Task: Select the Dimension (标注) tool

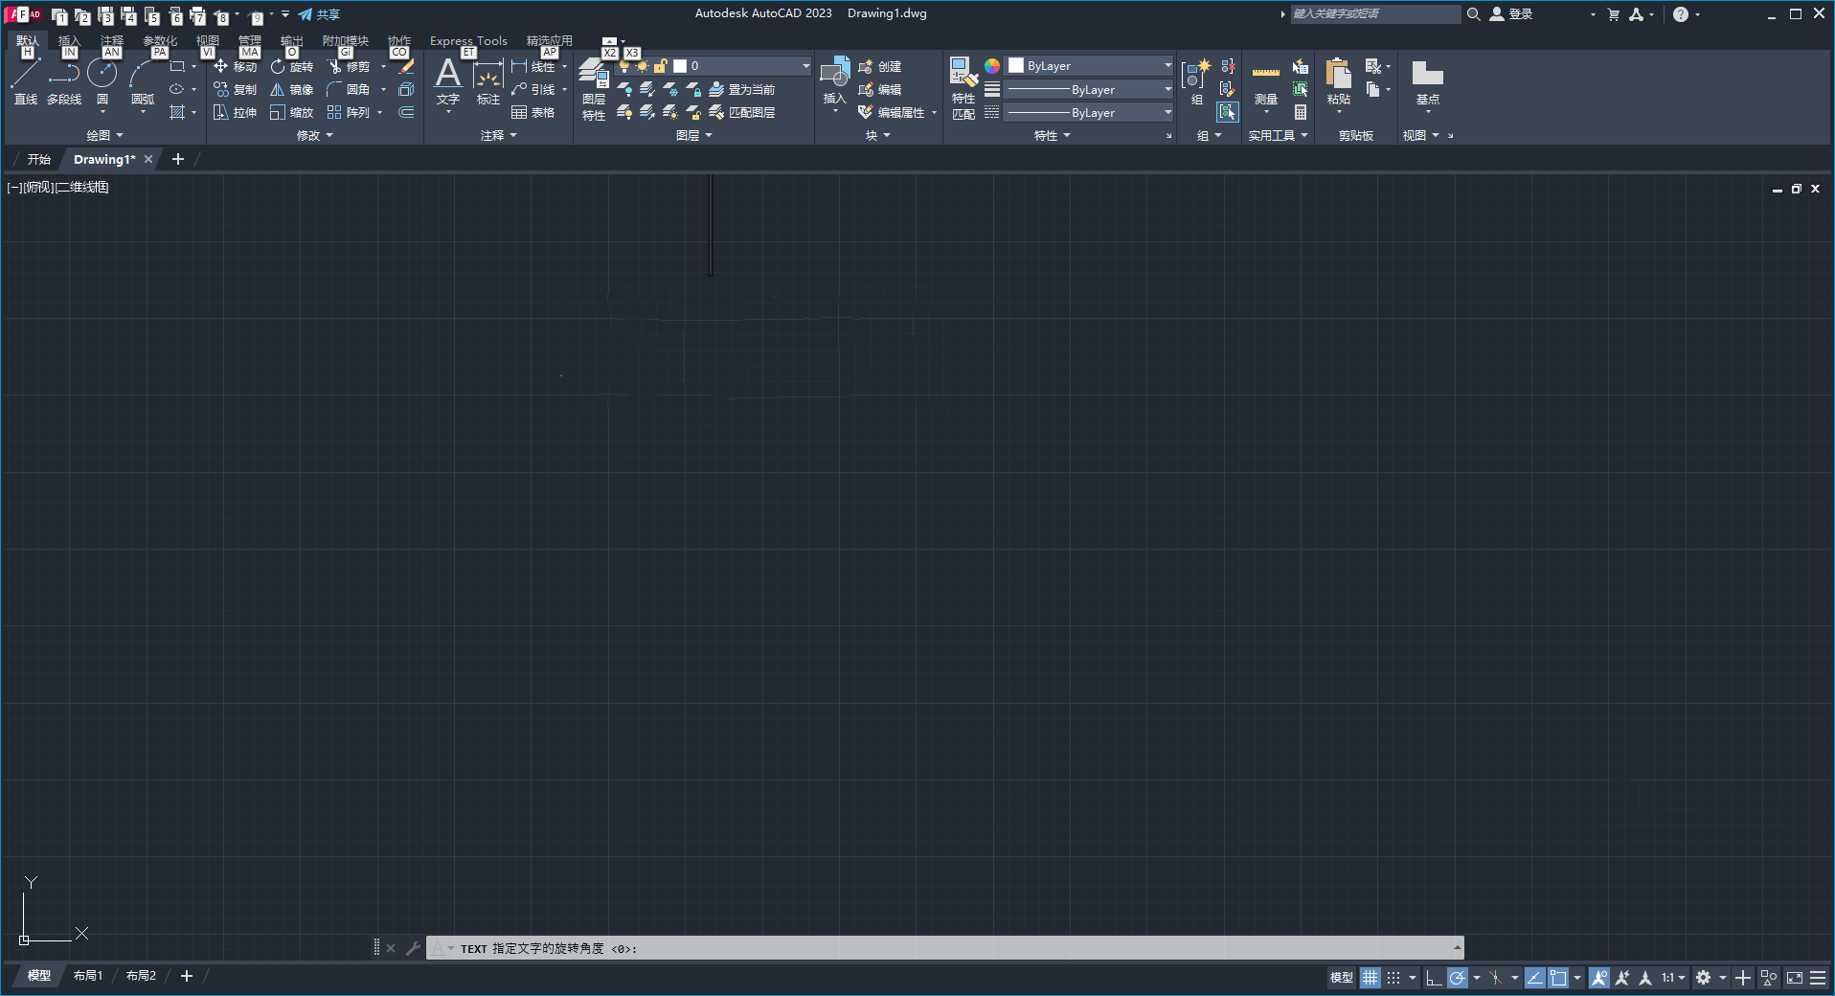Action: (x=488, y=80)
